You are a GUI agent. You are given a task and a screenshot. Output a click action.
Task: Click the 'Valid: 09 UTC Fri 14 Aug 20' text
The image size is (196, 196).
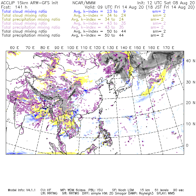(x=114, y=7)
